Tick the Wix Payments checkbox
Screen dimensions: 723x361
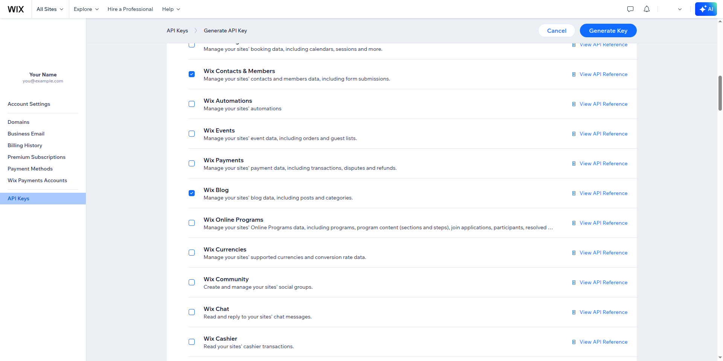(192, 163)
